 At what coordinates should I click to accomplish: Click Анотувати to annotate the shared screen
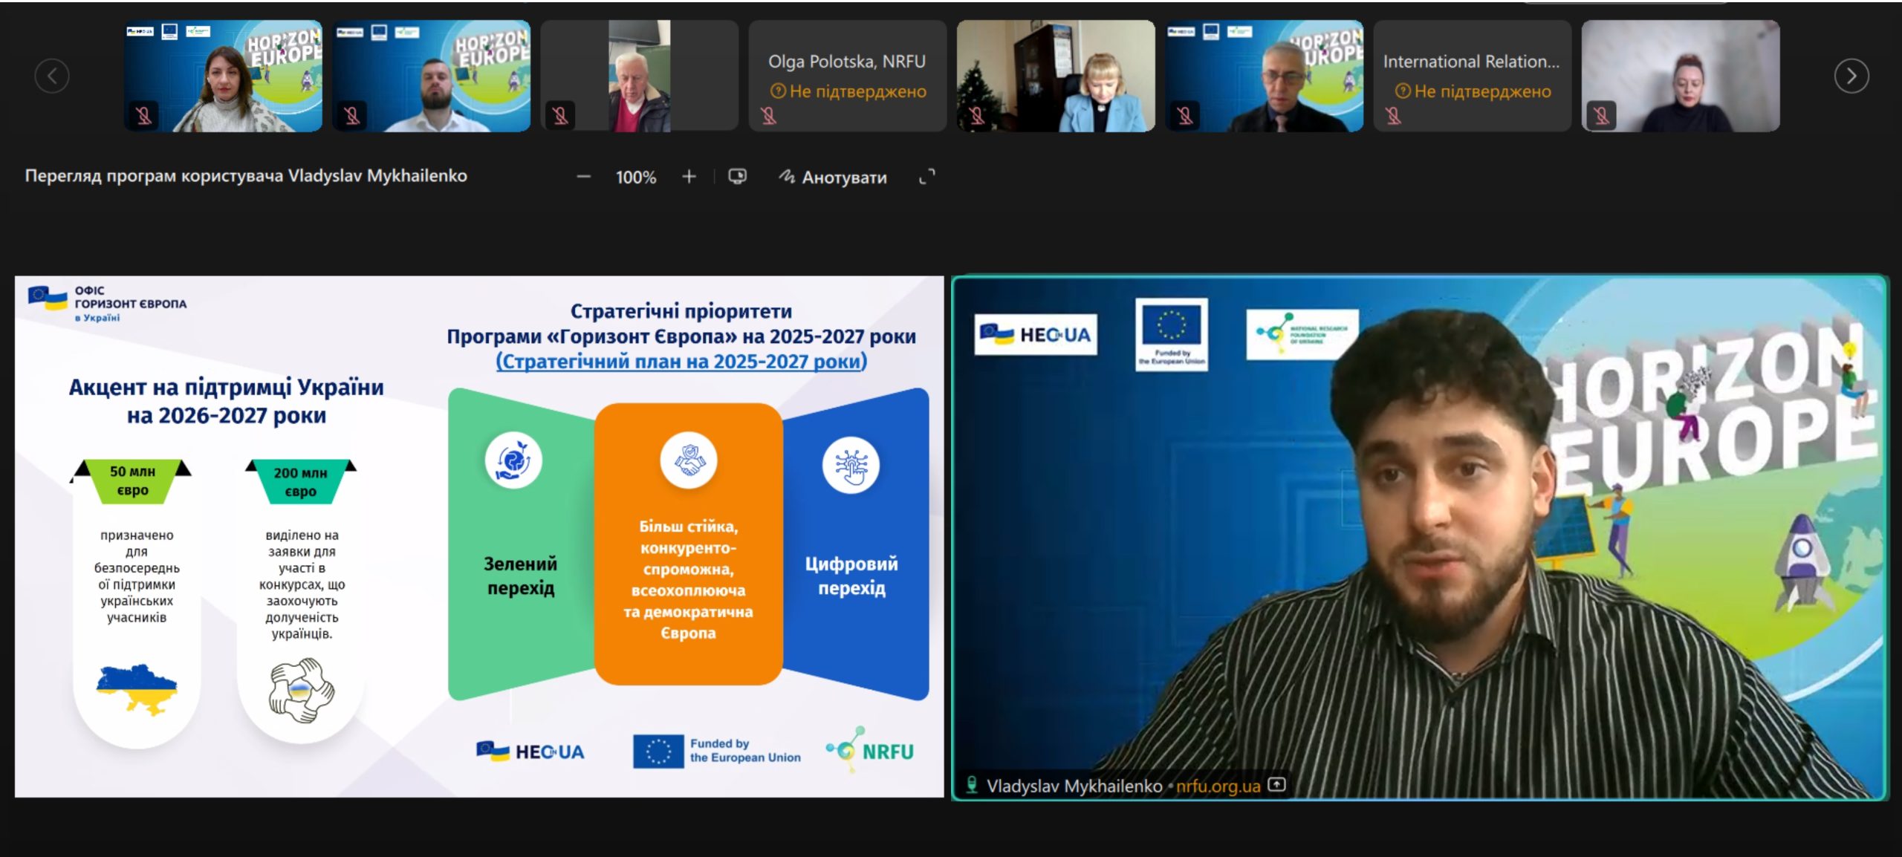[833, 177]
